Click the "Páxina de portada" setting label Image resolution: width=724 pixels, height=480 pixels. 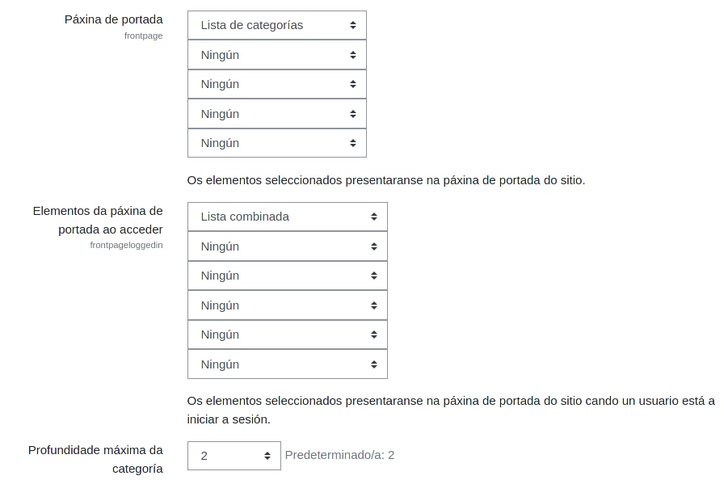pyautogui.click(x=114, y=19)
